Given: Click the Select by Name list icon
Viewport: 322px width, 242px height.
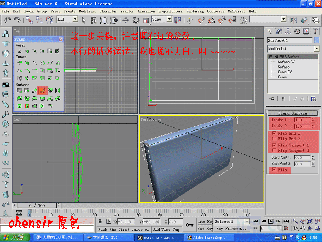Looking at the screenshot, I should point(94,20).
